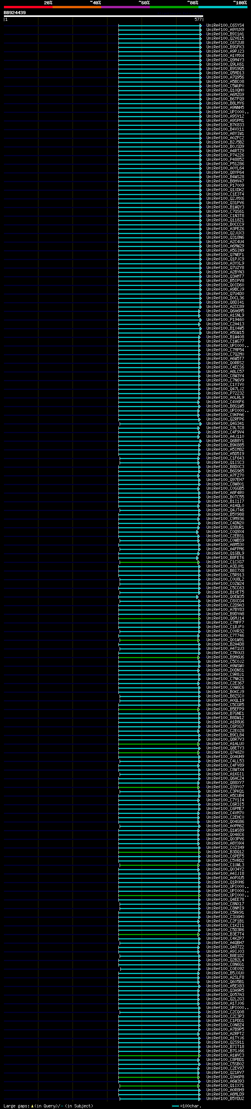The height and width of the screenshot is (1109, 251).
Task: Select hit label UniRef100_B4VX11
Action: point(225,129)
